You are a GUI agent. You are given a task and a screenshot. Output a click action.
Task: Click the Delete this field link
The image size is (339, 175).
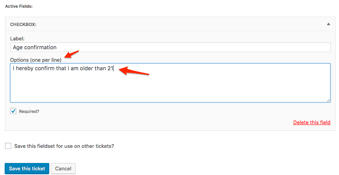pos(311,122)
